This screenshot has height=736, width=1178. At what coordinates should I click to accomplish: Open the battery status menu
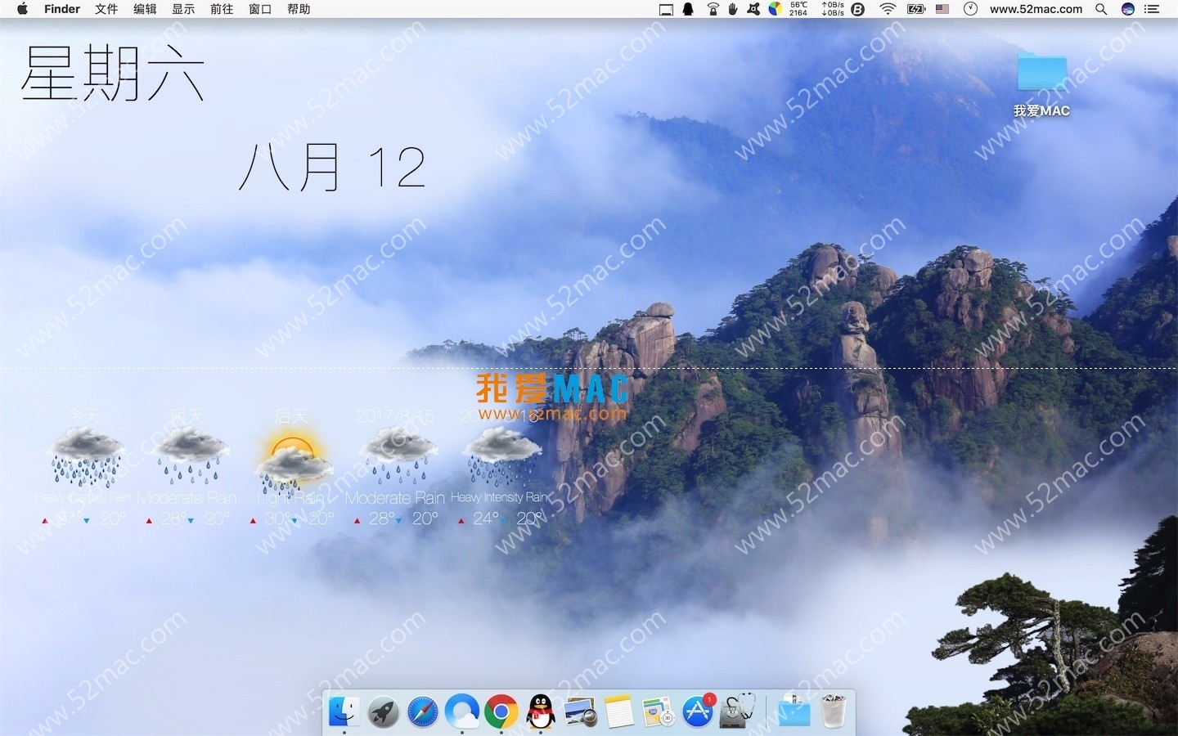click(916, 9)
